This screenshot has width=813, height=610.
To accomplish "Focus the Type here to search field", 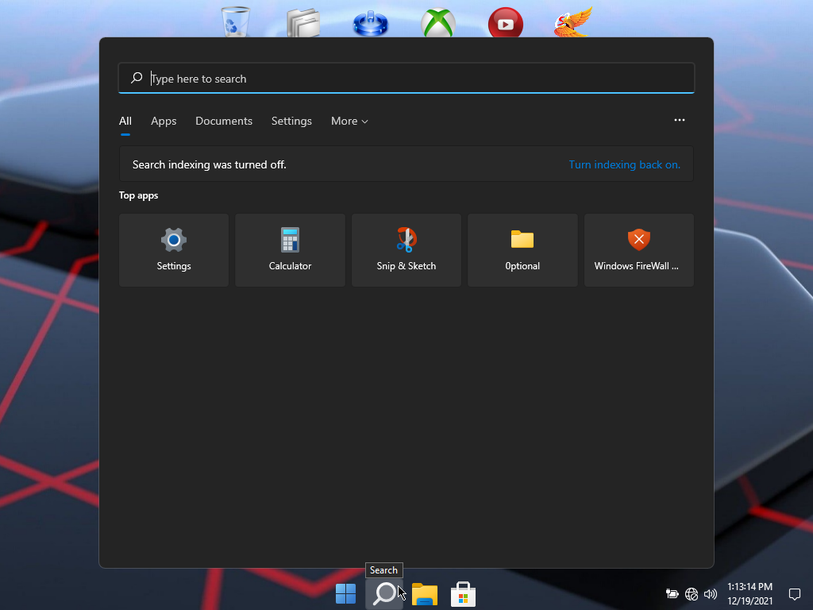I will click(406, 79).
